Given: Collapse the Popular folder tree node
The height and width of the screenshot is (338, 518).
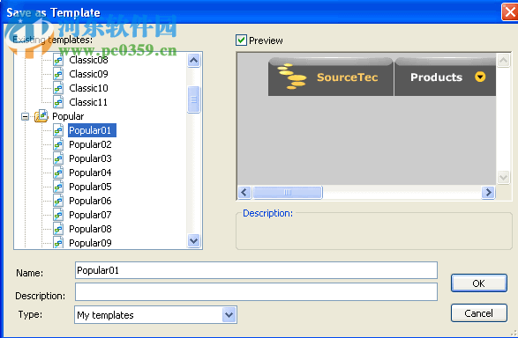Looking at the screenshot, I should 25,116.
